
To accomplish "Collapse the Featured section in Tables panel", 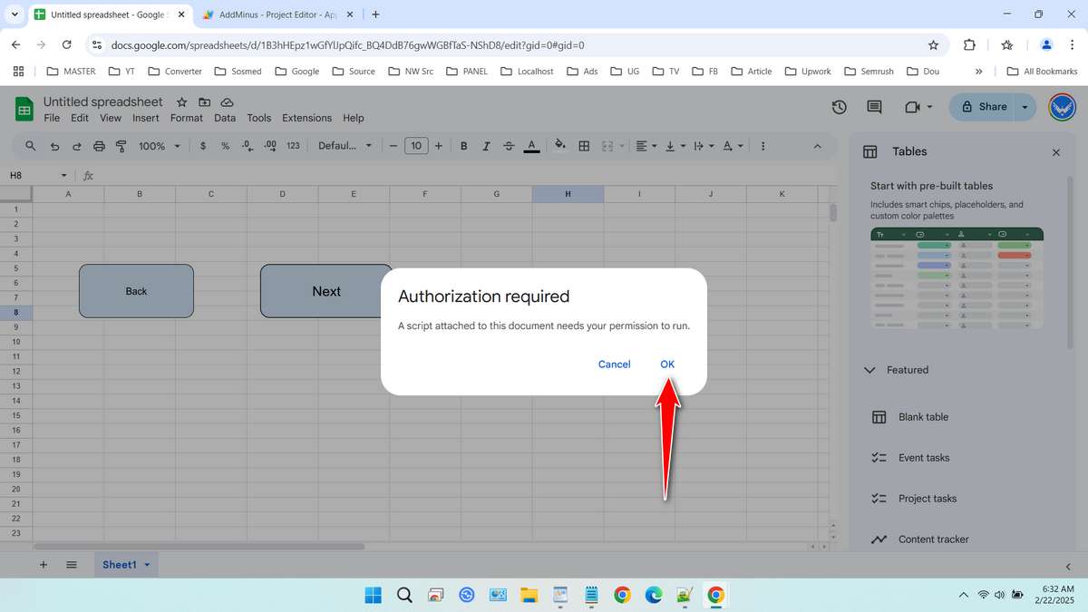I will [869, 369].
